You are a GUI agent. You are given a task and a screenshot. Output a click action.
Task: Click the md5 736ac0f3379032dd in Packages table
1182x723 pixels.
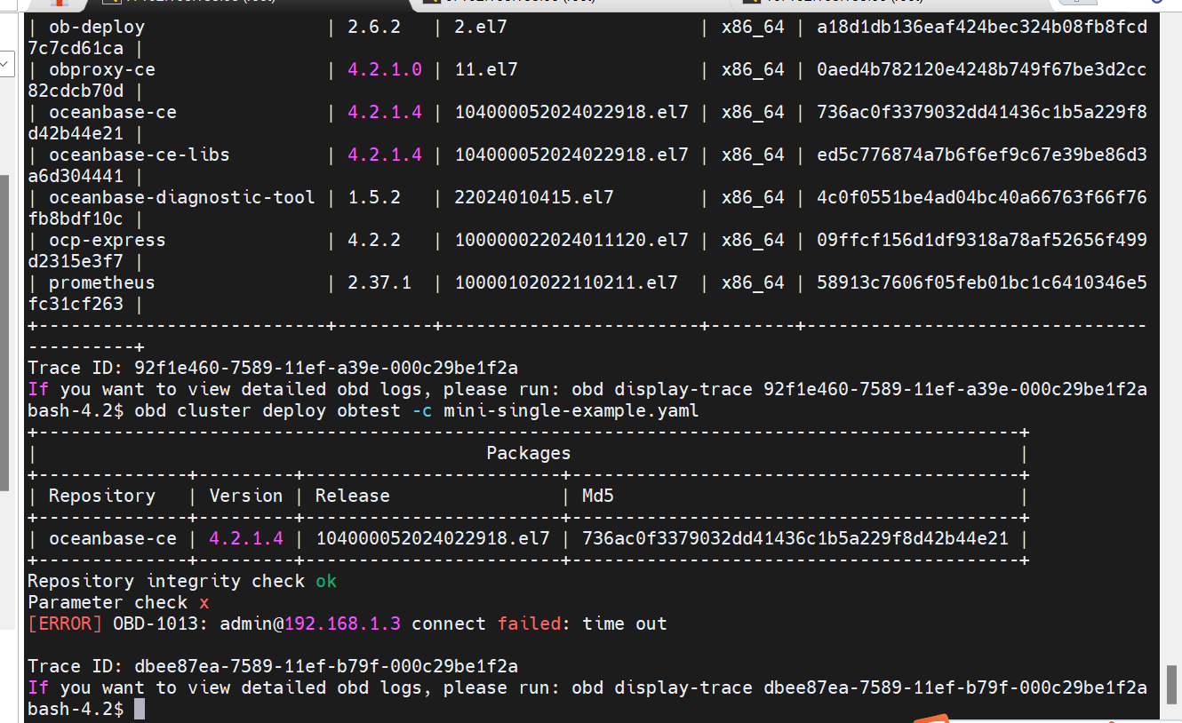(795, 538)
